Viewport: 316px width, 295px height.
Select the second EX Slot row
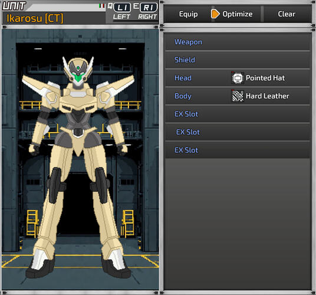[x=238, y=132]
